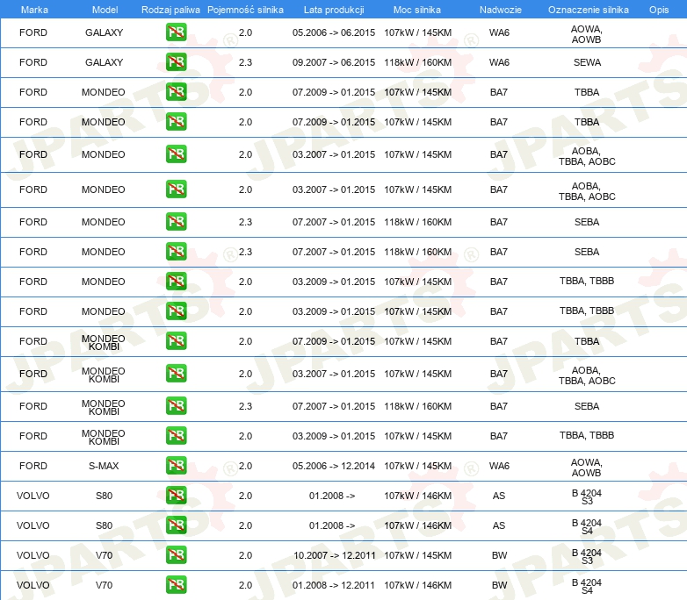Click the date range 09.2007 -> 06.2015
The image size is (687, 600).
(x=334, y=62)
